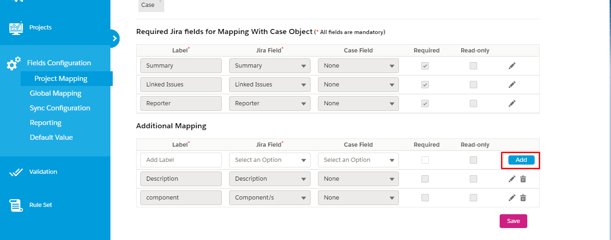This screenshot has height=240, width=611.
Task: Click the Add Label input field
Action: click(x=181, y=160)
